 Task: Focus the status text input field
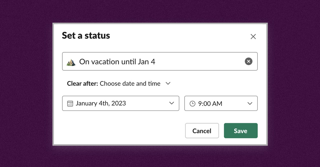(160, 61)
